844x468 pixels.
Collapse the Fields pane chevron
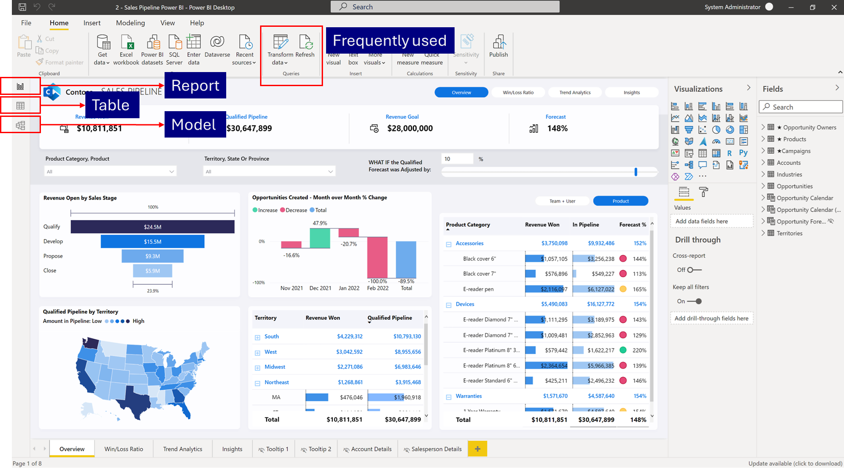click(x=837, y=88)
